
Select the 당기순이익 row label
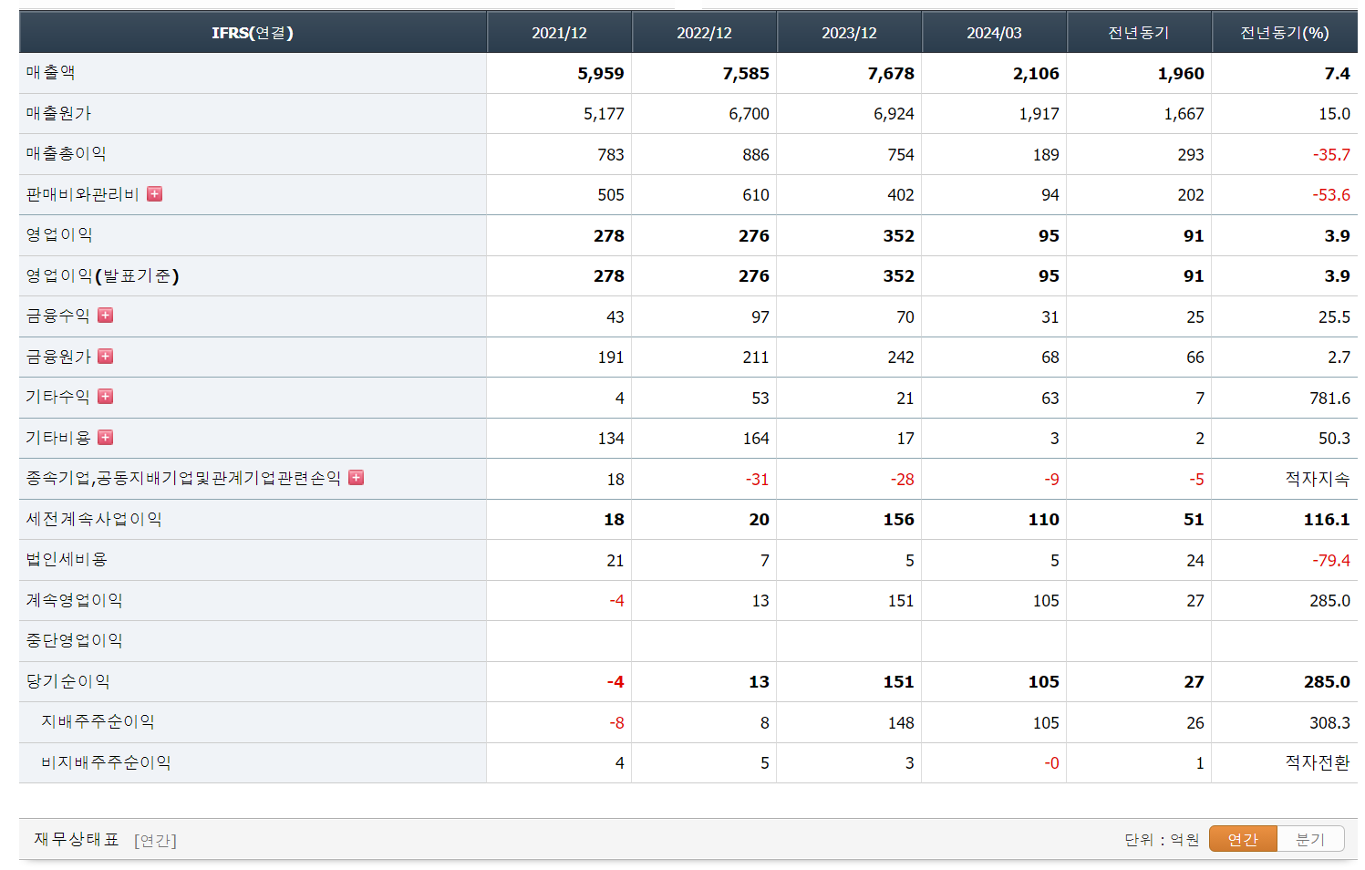pos(68,681)
